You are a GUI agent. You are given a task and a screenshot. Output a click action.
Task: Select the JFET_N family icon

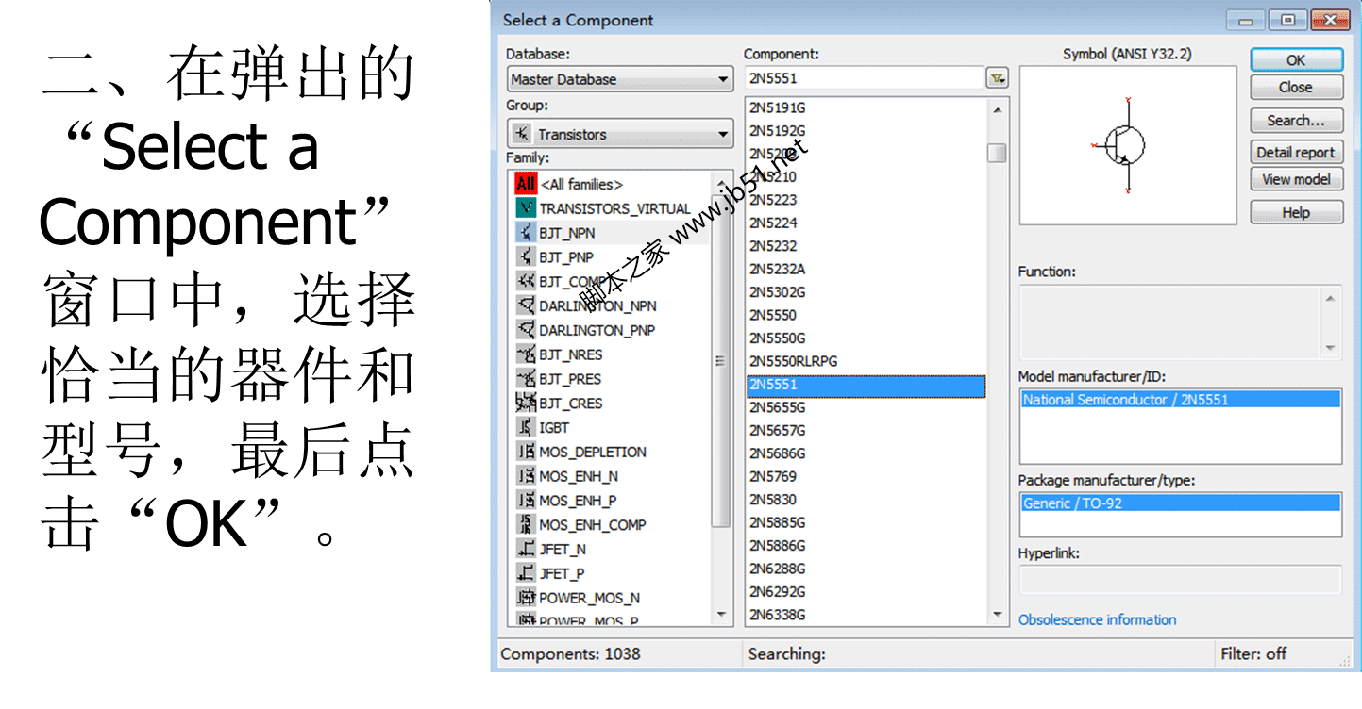pyautogui.click(x=526, y=549)
